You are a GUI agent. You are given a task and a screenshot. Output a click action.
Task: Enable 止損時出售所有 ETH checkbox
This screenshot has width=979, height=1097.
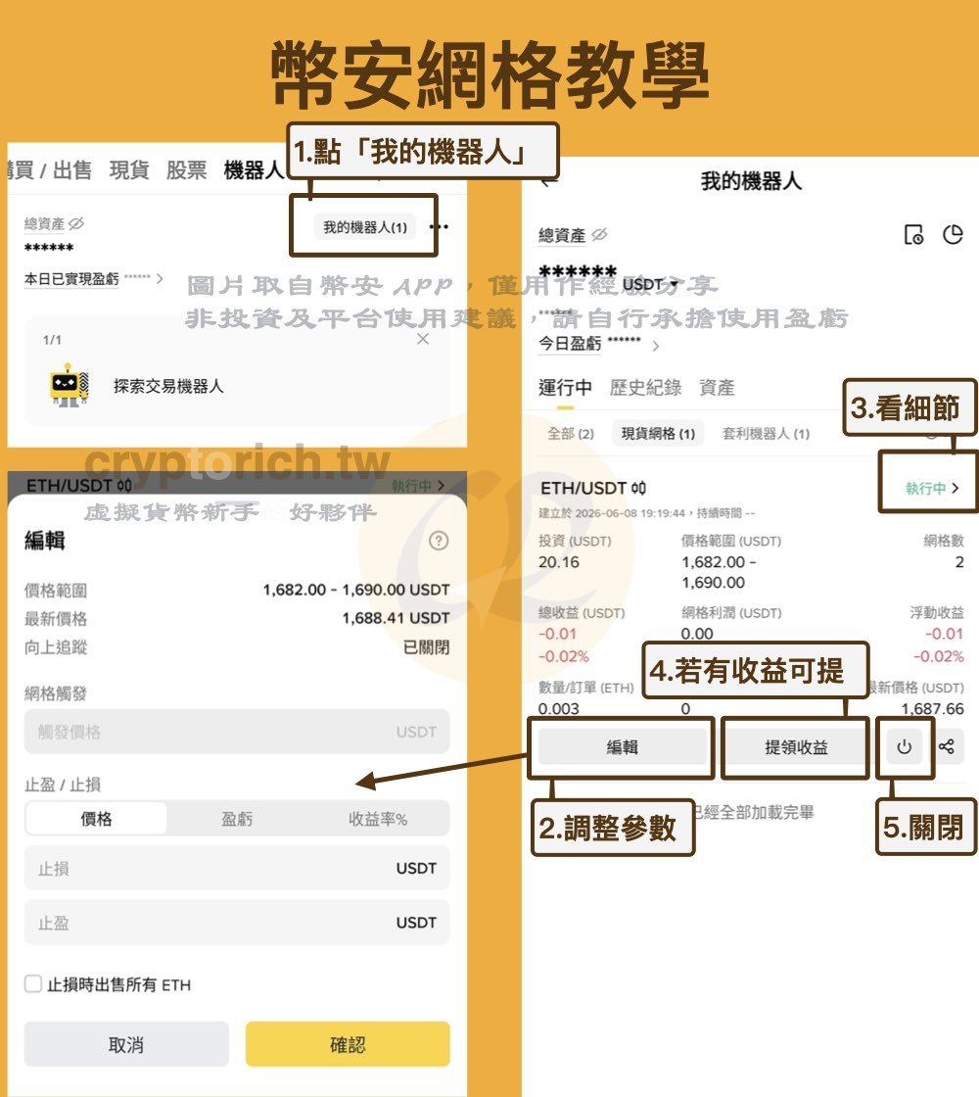[33, 983]
